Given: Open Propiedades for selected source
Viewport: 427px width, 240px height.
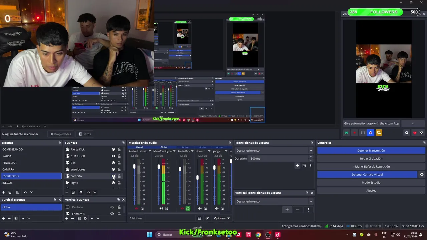Looking at the screenshot, I should pyautogui.click(x=61, y=134).
